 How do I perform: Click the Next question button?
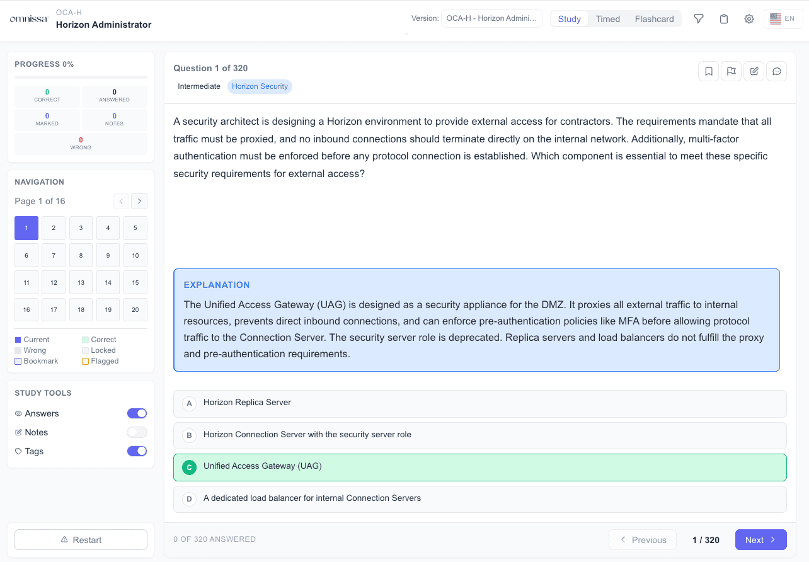point(760,539)
